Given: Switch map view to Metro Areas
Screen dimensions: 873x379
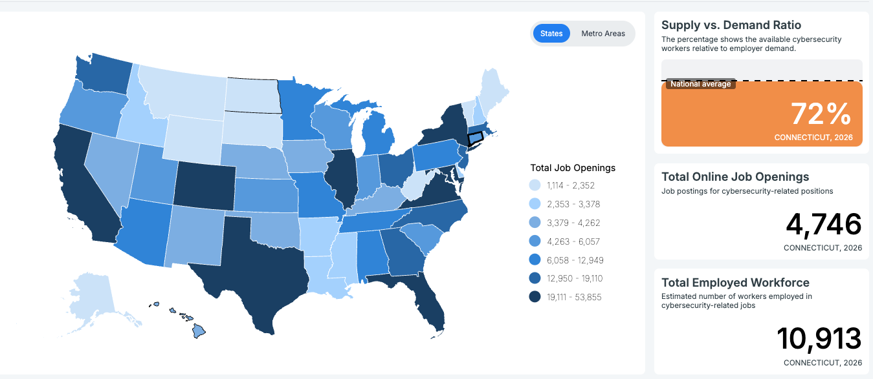Looking at the screenshot, I should tap(602, 34).
